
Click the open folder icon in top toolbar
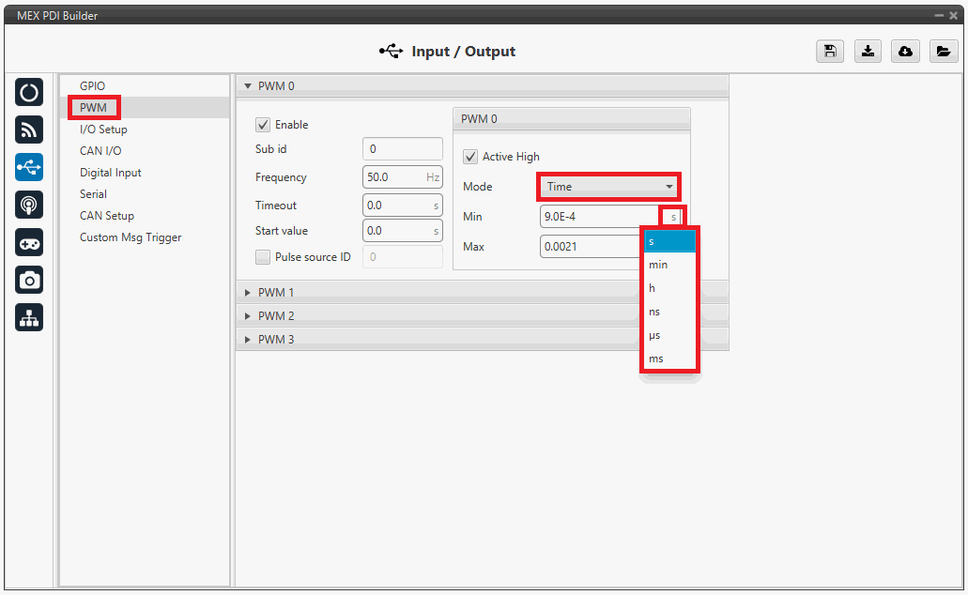coord(943,52)
